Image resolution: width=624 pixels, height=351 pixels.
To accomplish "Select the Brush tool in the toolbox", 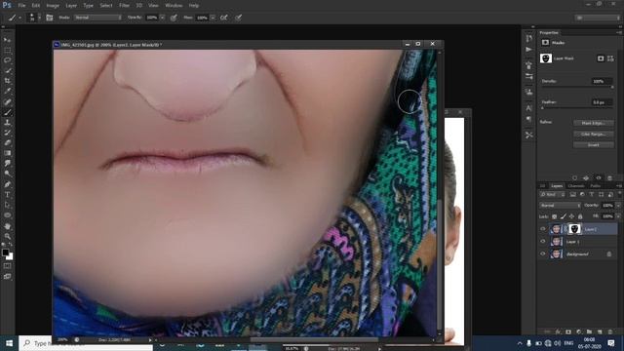I will (7, 112).
